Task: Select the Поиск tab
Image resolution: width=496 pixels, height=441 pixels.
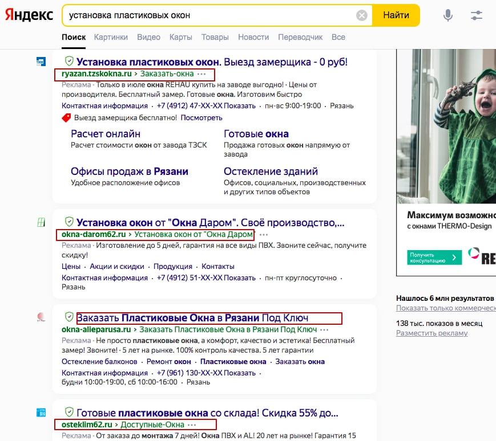Action: pos(74,37)
